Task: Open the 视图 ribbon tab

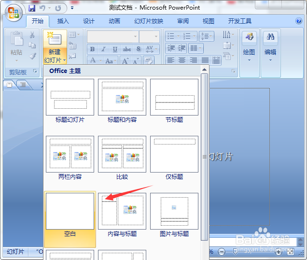Action: (209, 21)
